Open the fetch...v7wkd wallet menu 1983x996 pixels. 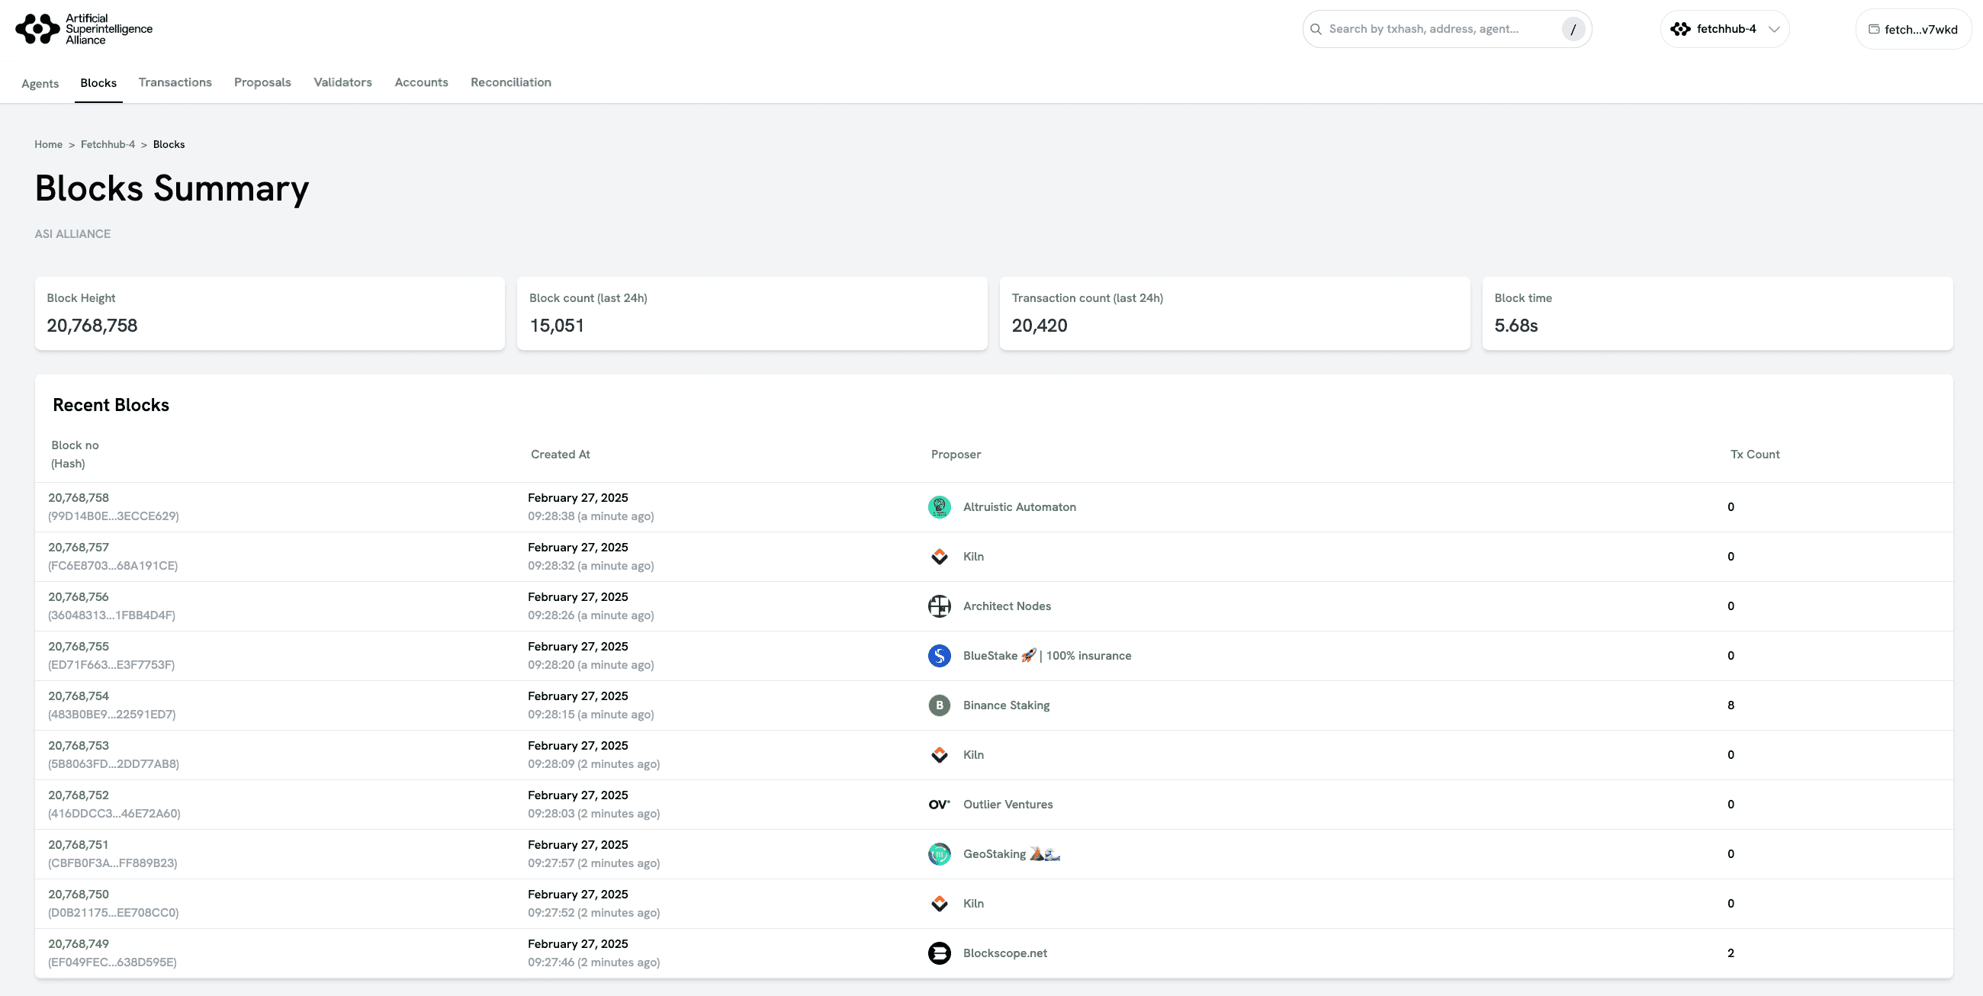(1913, 29)
